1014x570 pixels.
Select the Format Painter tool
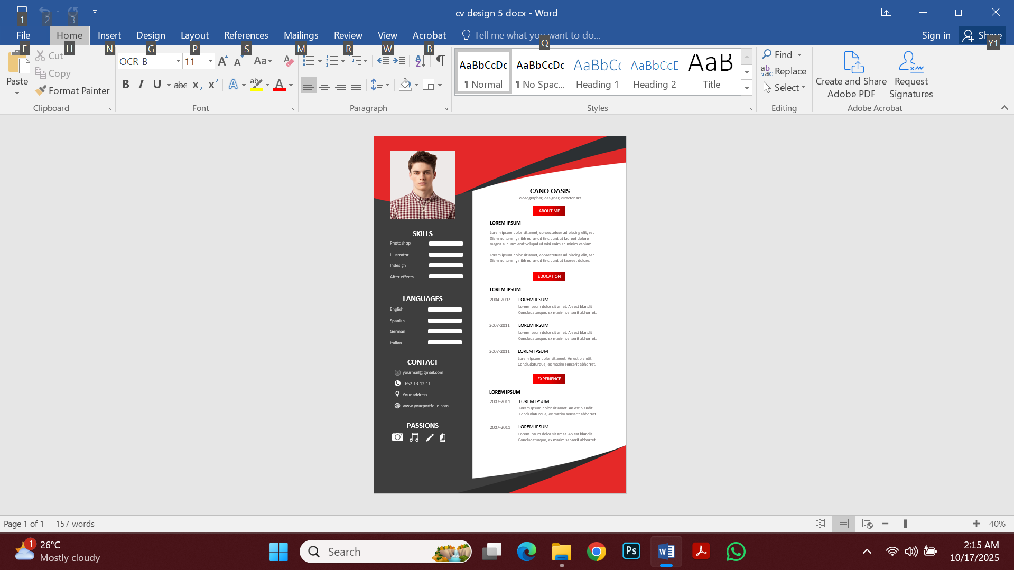click(x=72, y=90)
